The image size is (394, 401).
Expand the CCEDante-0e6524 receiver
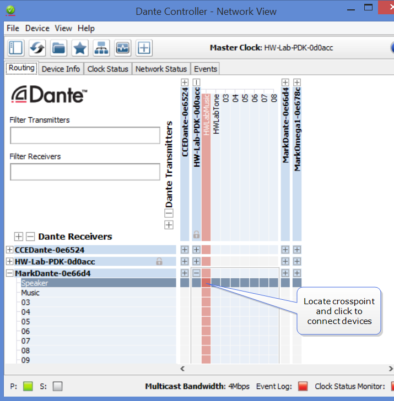[9, 250]
